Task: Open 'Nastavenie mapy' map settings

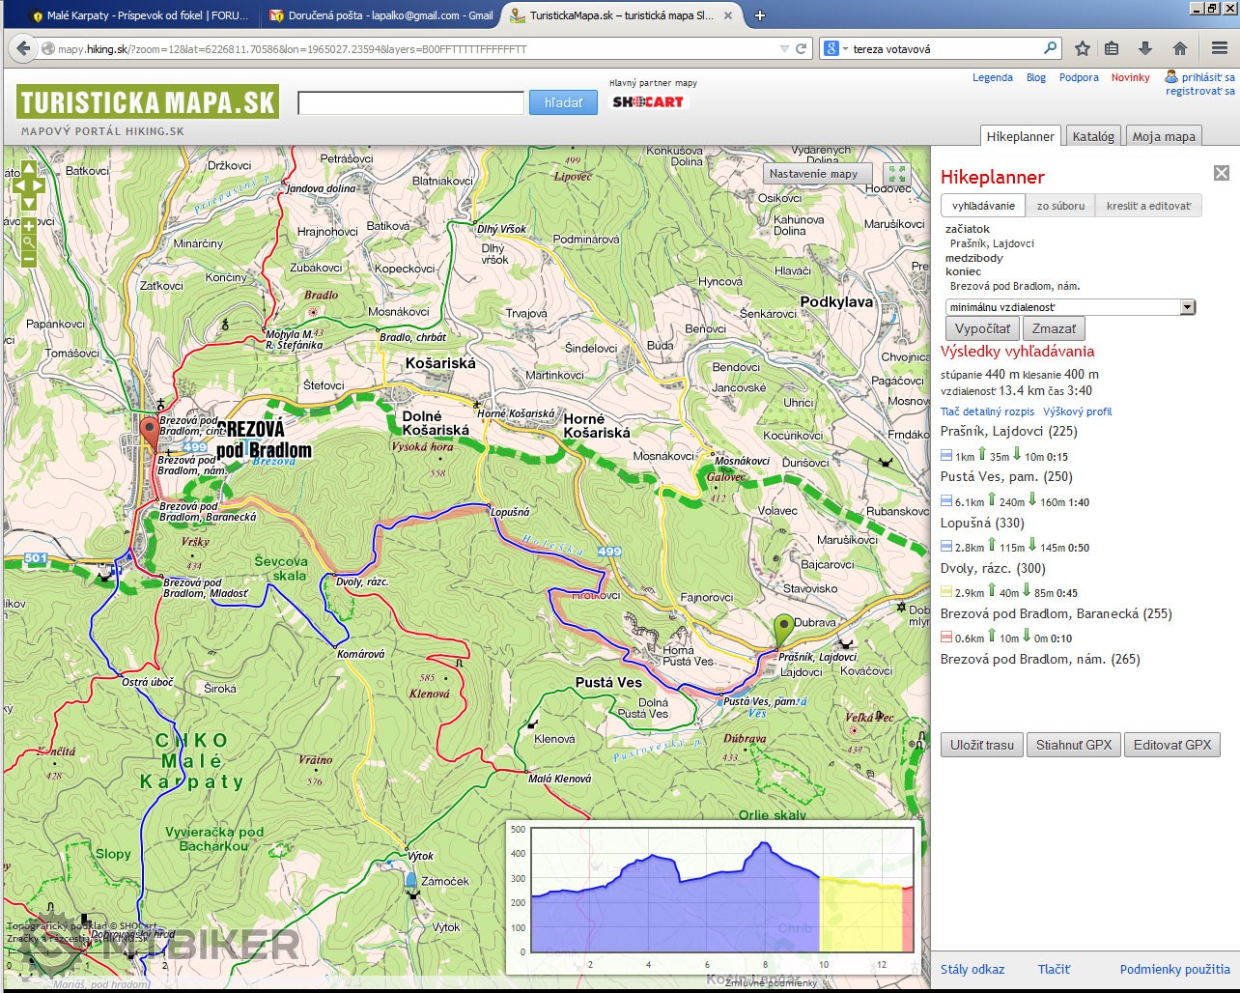Action: tap(813, 174)
